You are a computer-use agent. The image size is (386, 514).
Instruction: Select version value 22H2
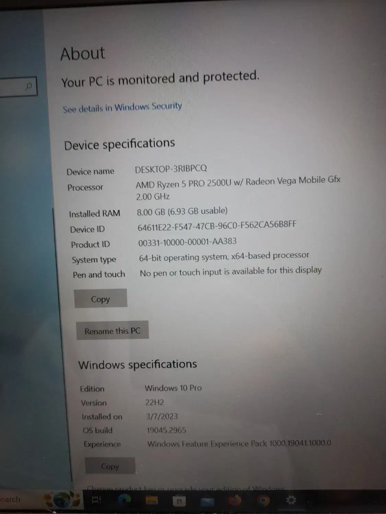coord(155,402)
